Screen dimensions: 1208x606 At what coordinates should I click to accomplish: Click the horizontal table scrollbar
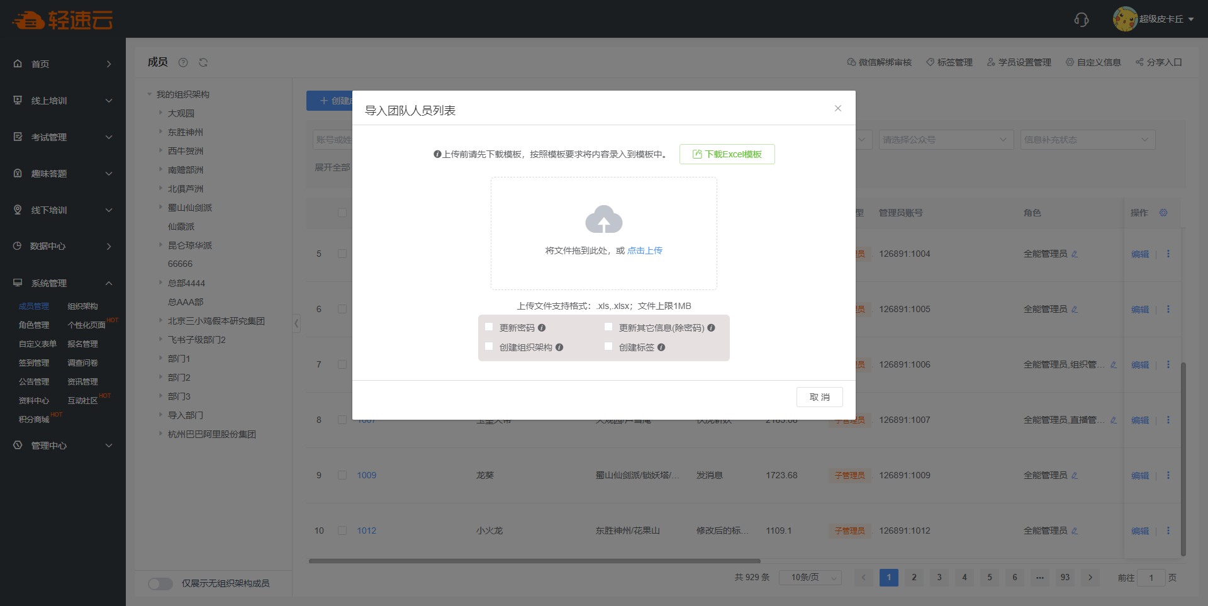pyautogui.click(x=534, y=561)
